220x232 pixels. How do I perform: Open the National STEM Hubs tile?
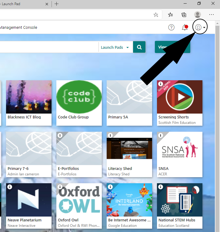[x=180, y=206]
